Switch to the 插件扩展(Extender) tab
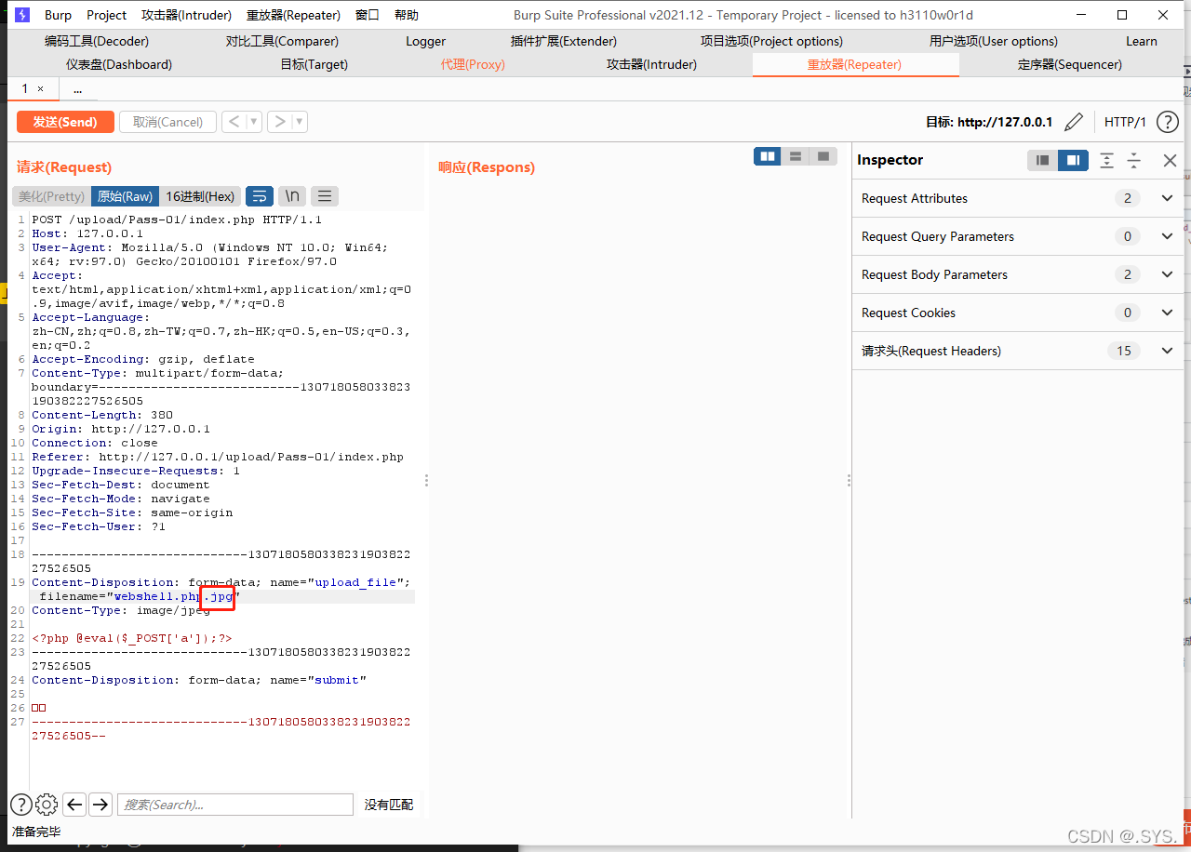This screenshot has width=1191, height=852. [564, 41]
